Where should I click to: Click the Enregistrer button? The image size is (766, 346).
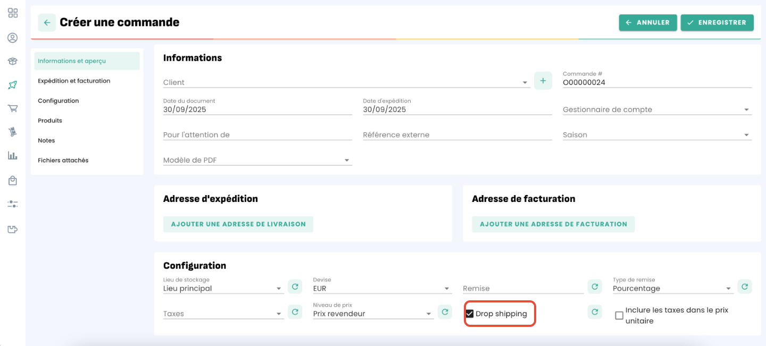coord(717,22)
